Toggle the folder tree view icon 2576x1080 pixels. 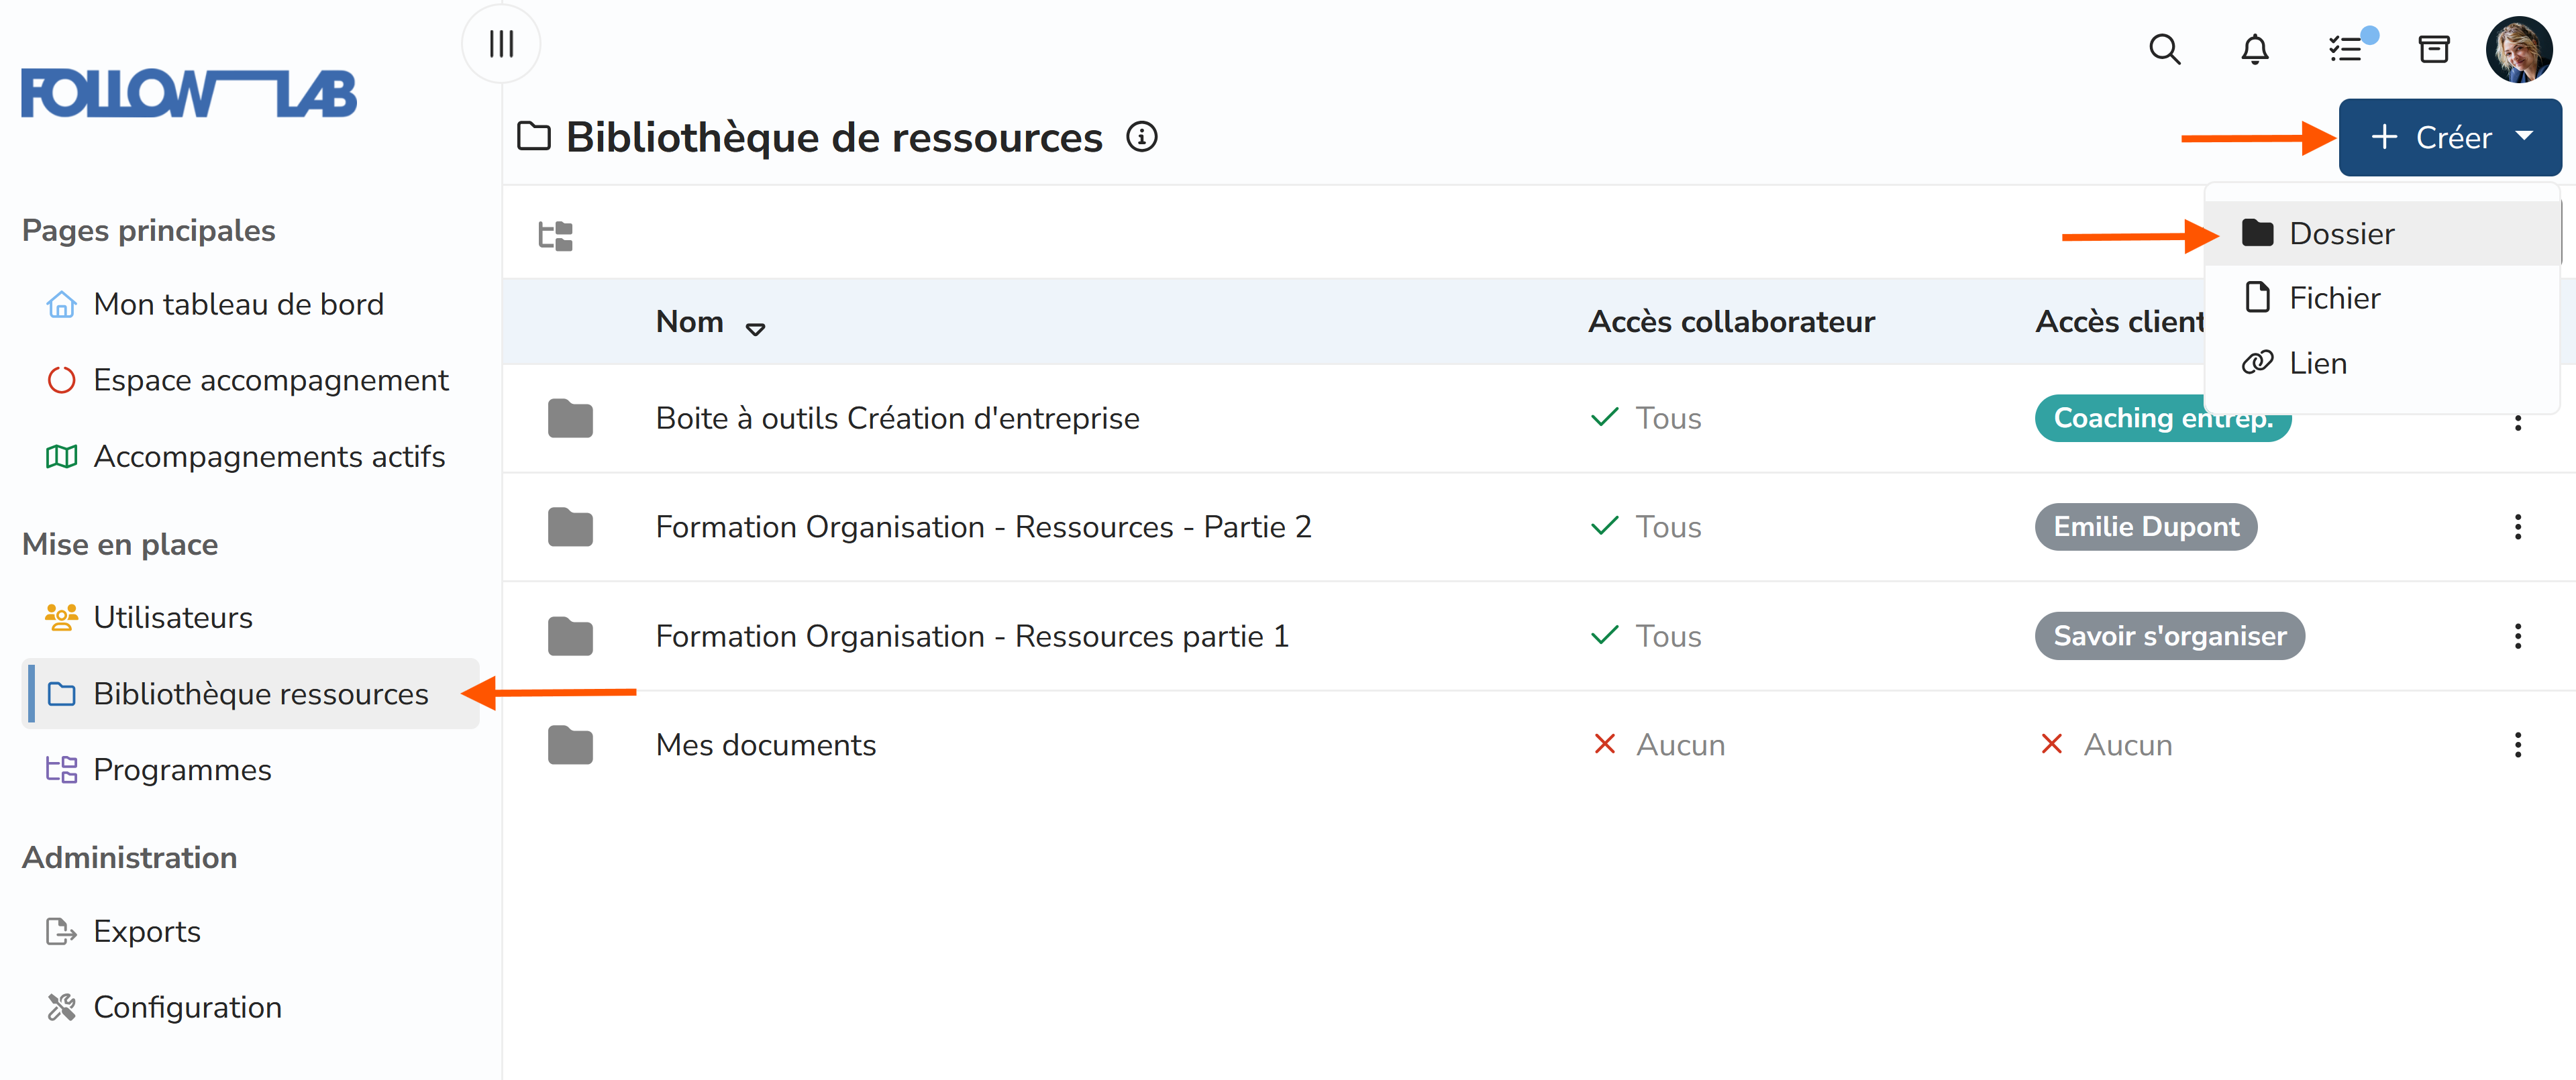[x=555, y=236]
